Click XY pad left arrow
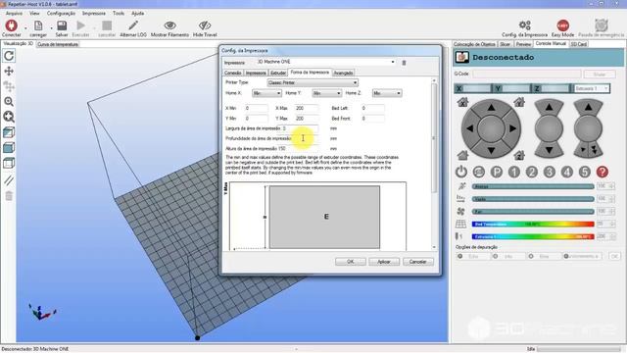This screenshot has width=627, height=353. click(x=470, y=128)
